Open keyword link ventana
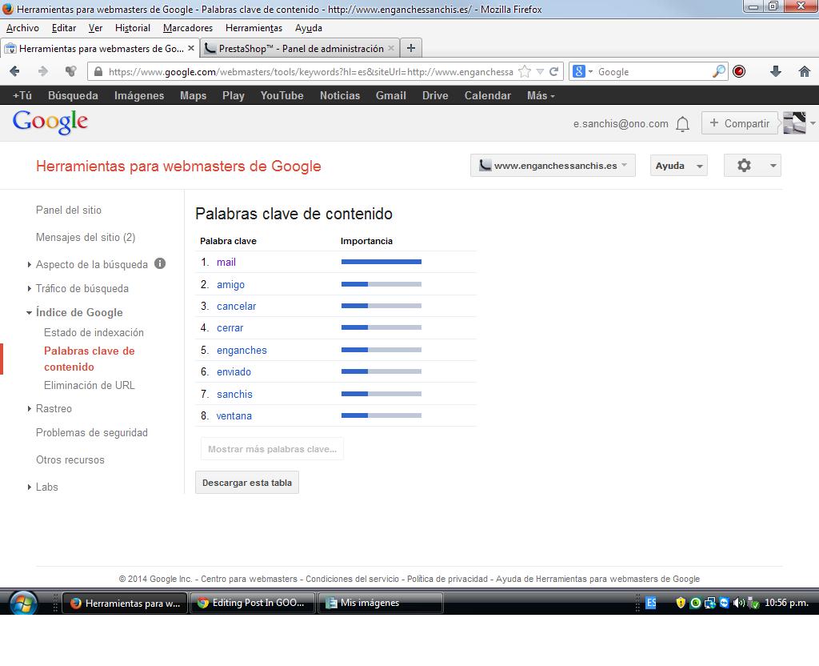819x666 pixels. 234,415
